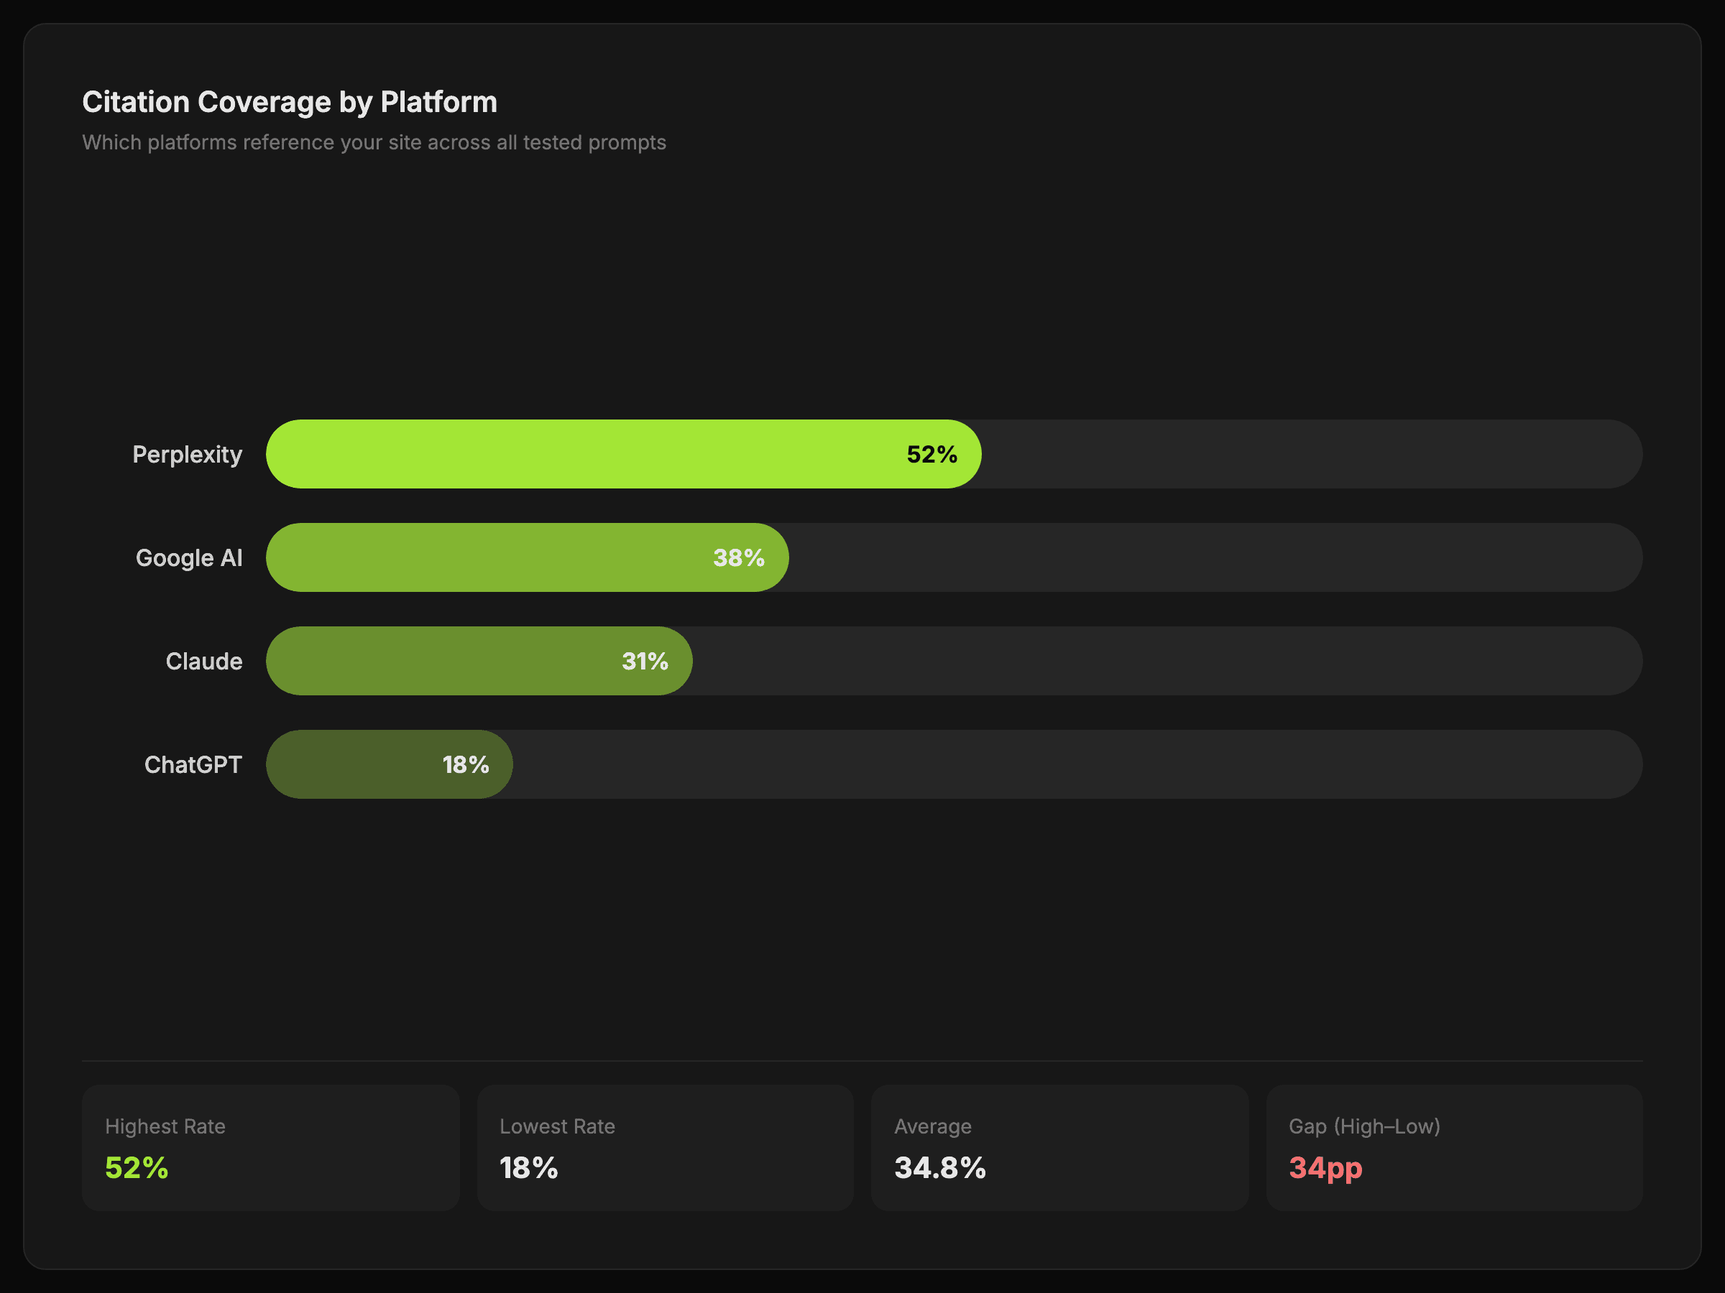Open the Average stat card

(x=1060, y=1147)
